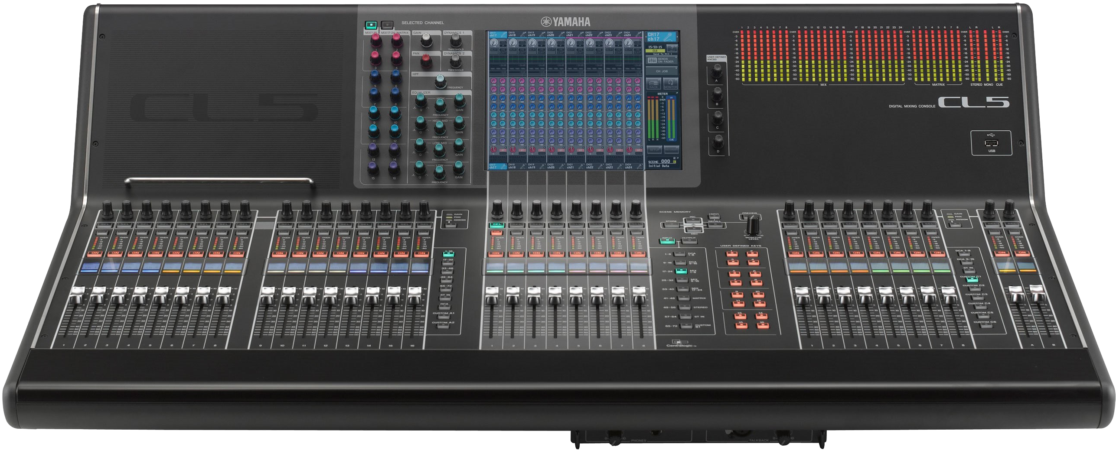This screenshot has height=450, width=1116.
Task: Toggle the ON key of master fader B
Action: click(1022, 253)
